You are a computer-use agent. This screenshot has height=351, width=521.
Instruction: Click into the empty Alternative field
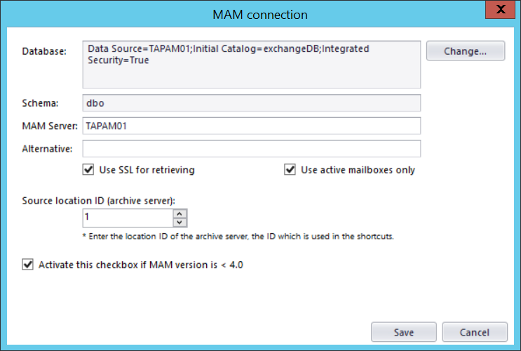coord(251,149)
